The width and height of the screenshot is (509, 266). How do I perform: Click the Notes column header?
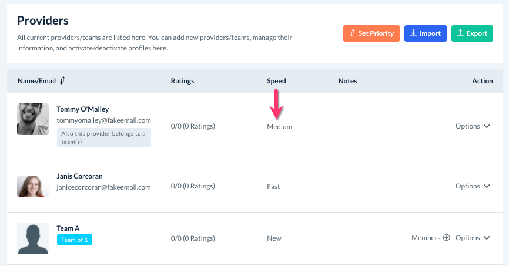(347, 81)
